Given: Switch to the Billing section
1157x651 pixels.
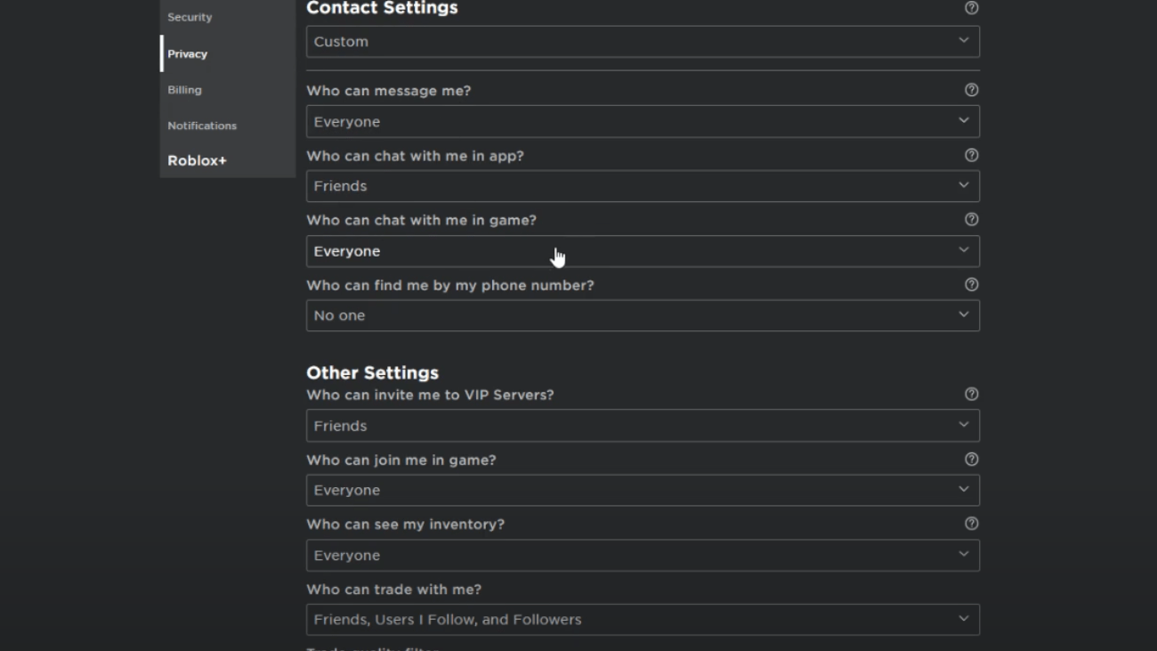Looking at the screenshot, I should [x=184, y=89].
